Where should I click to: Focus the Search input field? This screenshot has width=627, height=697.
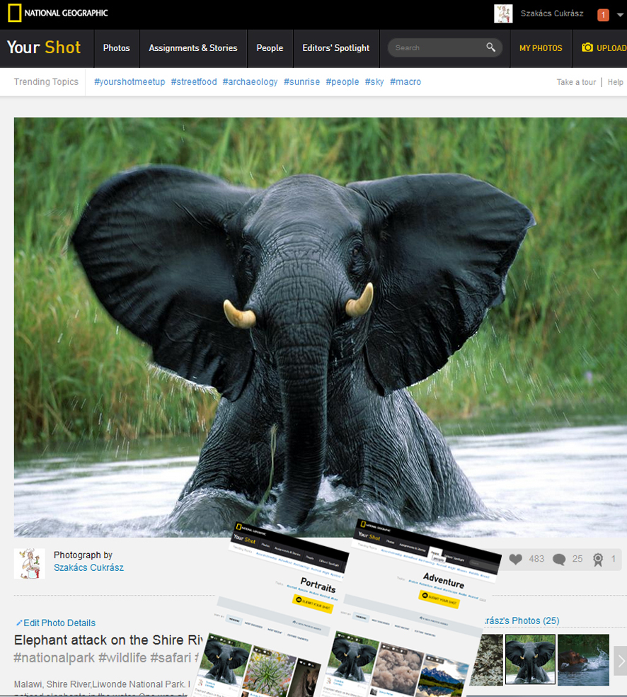pyautogui.click(x=435, y=47)
